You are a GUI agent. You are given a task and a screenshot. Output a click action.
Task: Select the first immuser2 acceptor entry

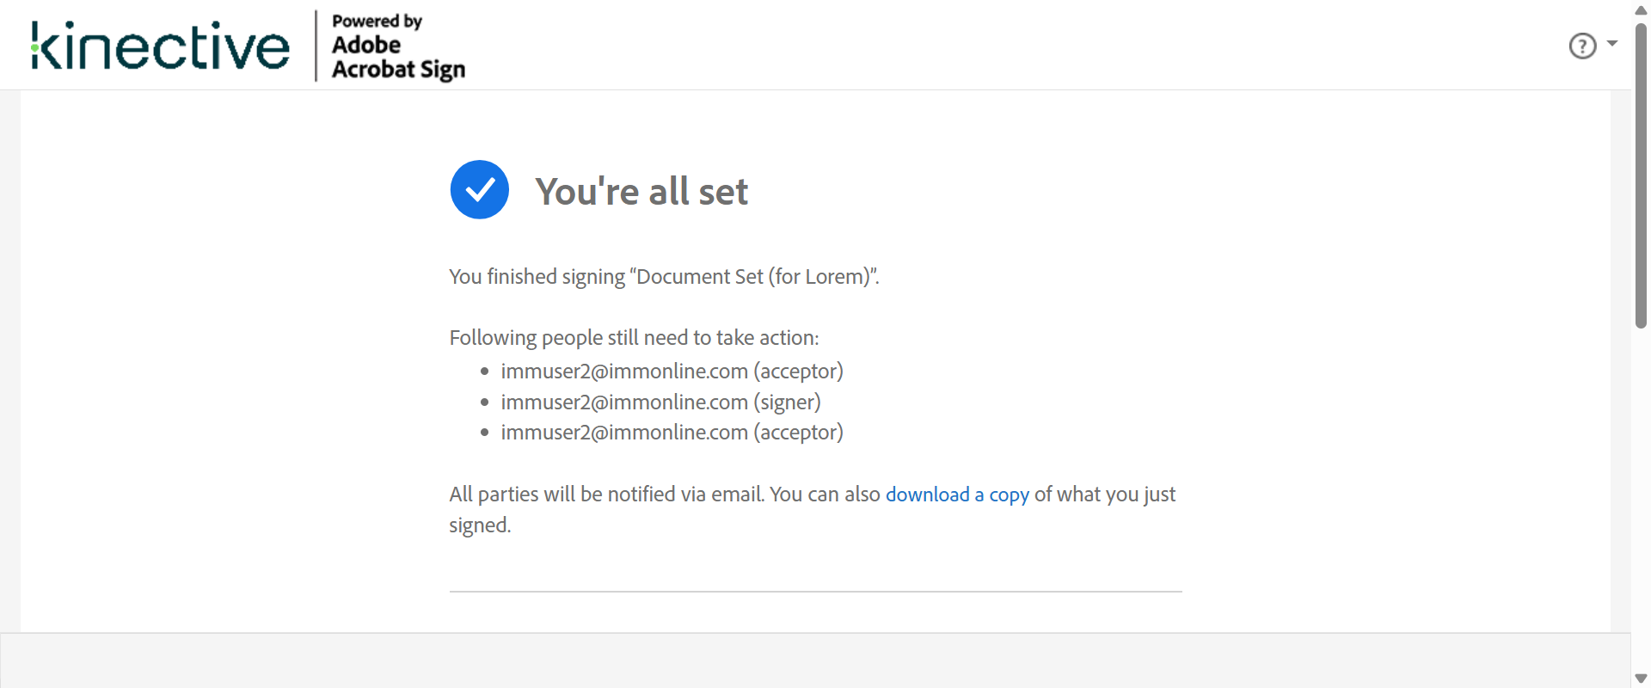[672, 372]
